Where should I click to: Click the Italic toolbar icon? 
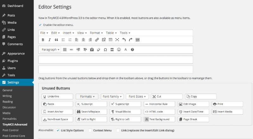coord(50,40)
